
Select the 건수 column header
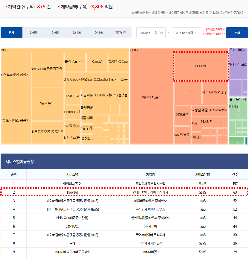[235, 174]
